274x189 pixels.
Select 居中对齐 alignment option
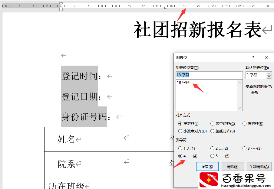[223, 124]
